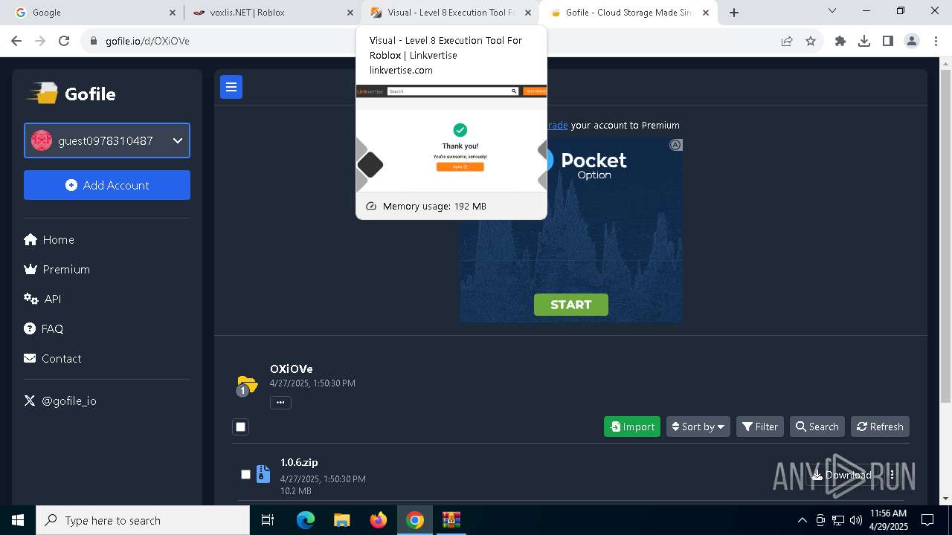This screenshot has height=535, width=952.
Task: Reload the page
Action: point(64,41)
